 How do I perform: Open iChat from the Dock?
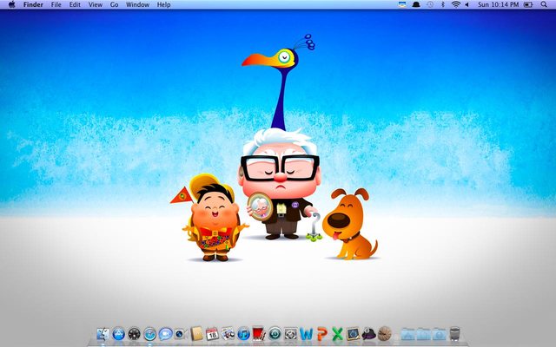pos(166,334)
